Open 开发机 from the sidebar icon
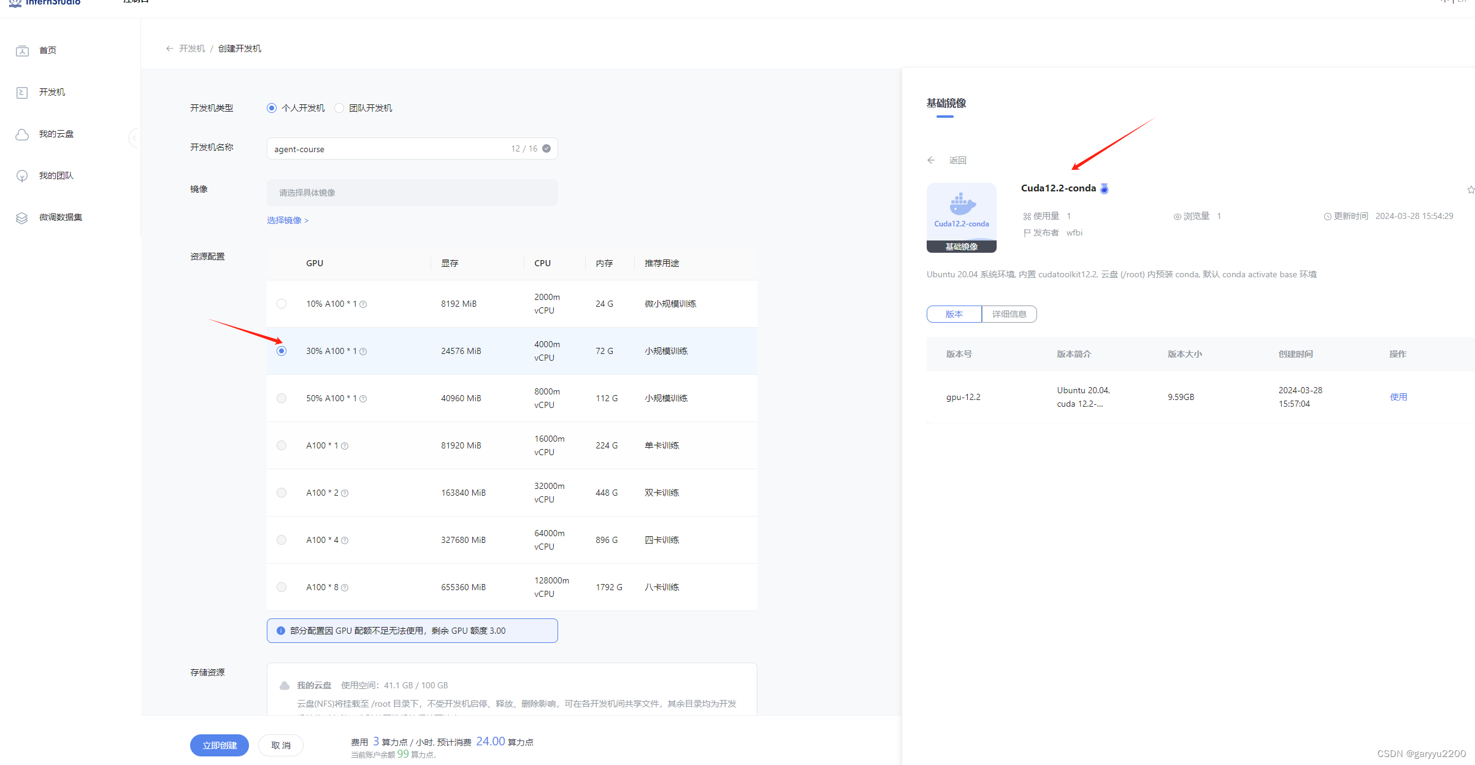The height and width of the screenshot is (765, 1475). tap(22, 92)
